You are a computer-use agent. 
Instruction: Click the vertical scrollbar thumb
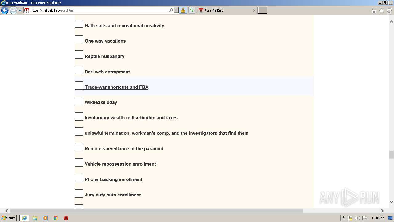coord(392,154)
